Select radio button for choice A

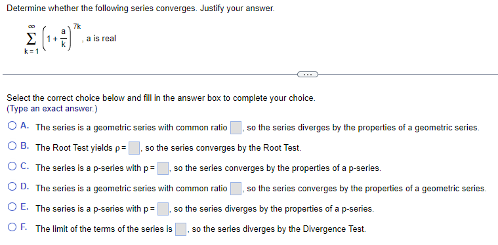(12, 126)
